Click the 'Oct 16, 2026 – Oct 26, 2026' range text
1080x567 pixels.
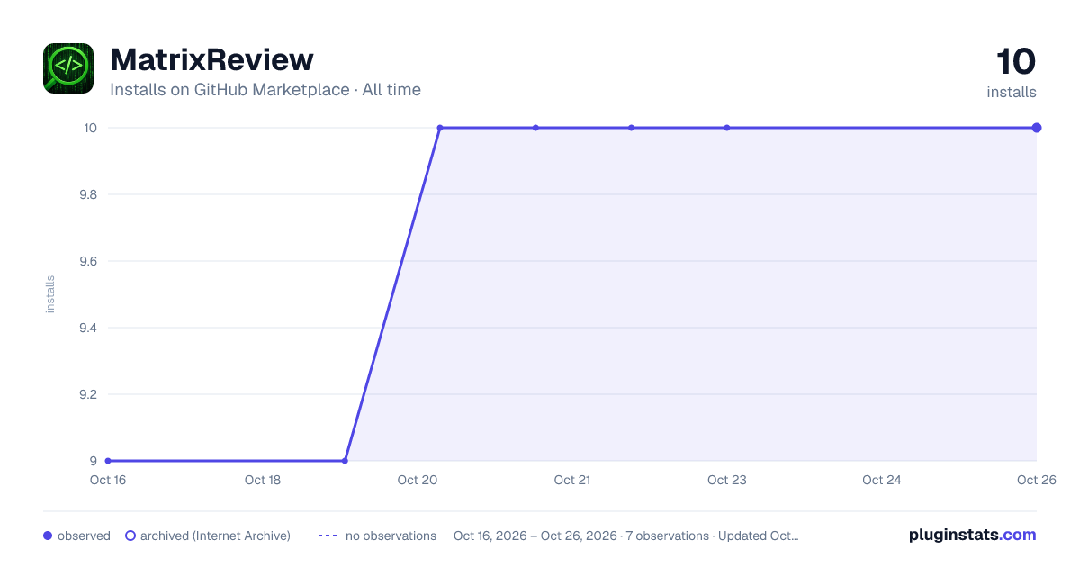click(535, 535)
